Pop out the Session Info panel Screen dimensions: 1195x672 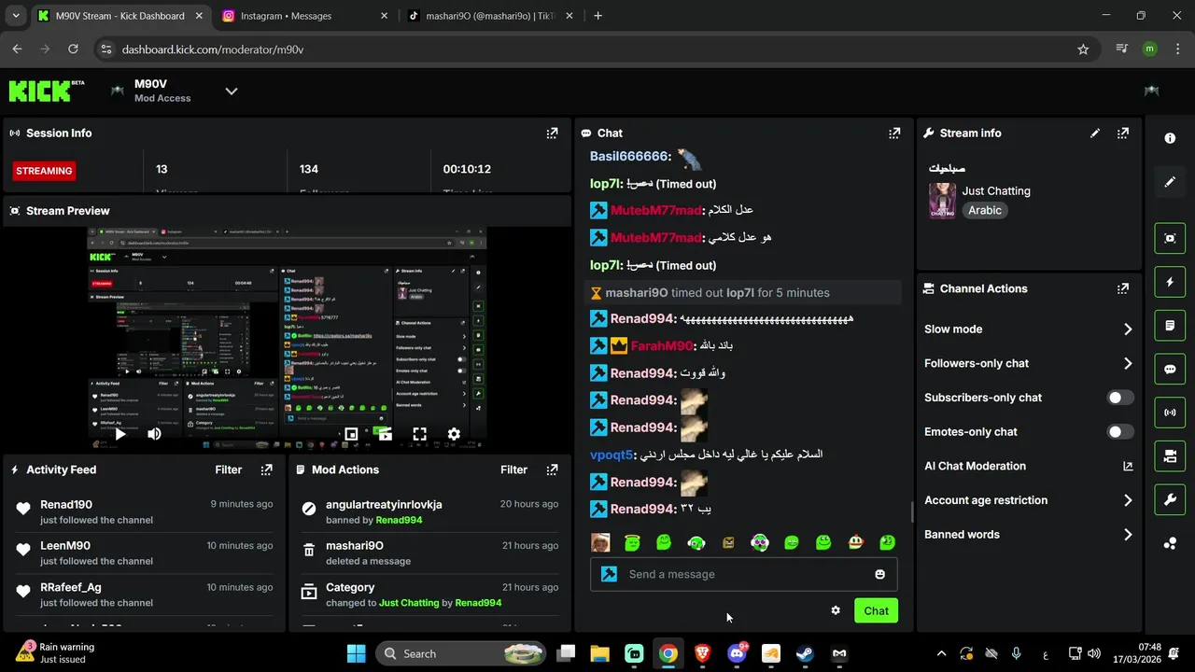pyautogui.click(x=552, y=133)
